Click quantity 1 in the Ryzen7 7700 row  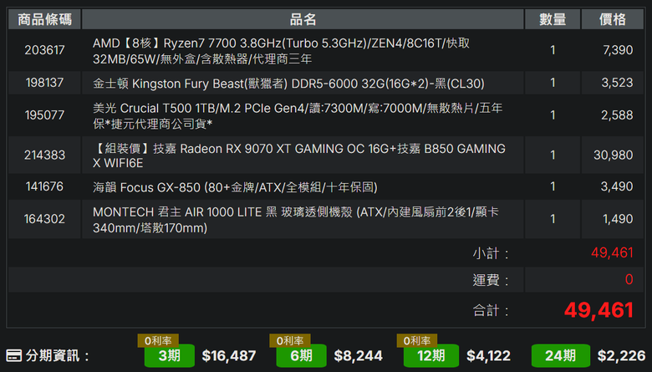553,50
